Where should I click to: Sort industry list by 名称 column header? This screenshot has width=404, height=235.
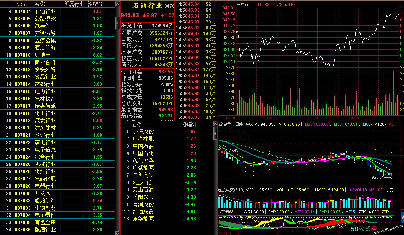click(x=40, y=4)
